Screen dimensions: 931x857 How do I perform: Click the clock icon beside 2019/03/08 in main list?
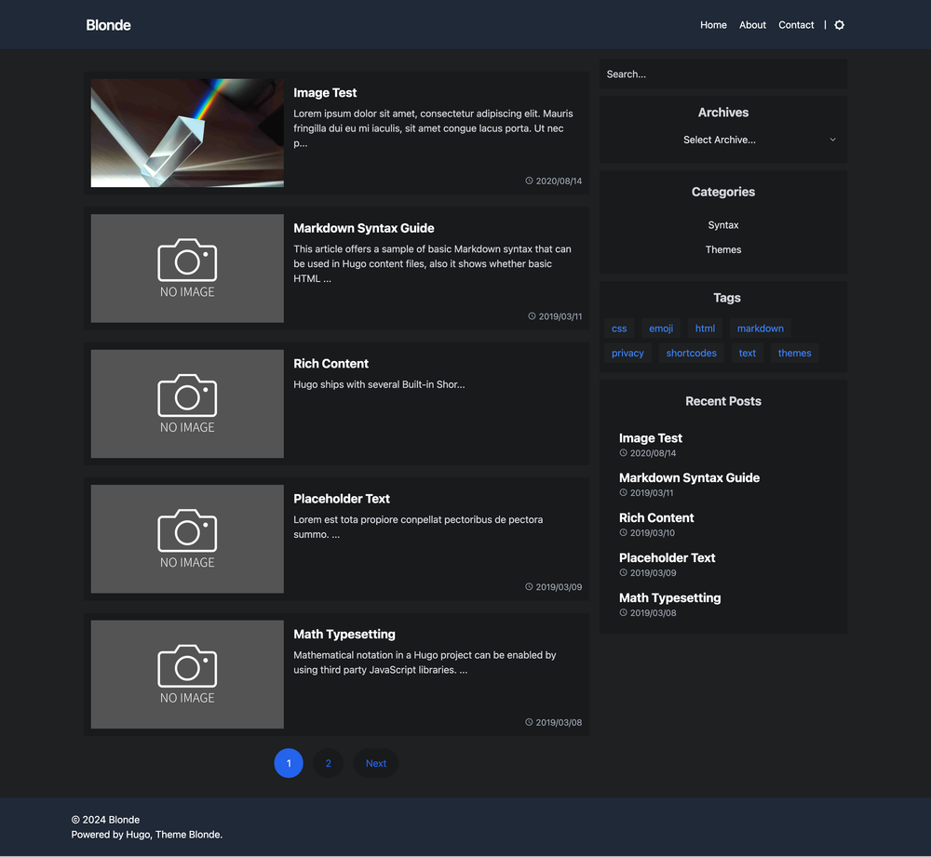[x=529, y=722]
